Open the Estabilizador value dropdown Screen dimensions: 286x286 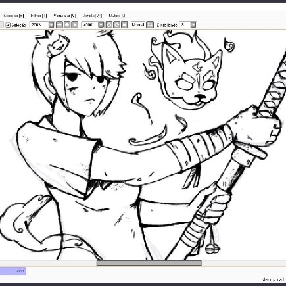click(193, 25)
